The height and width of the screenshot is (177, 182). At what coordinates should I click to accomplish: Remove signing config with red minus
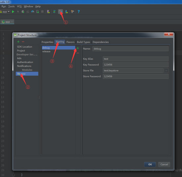78,53
